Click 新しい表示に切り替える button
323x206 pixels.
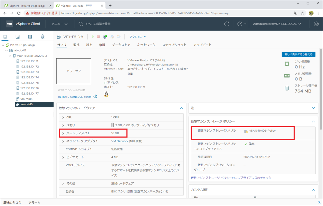click(x=299, y=55)
